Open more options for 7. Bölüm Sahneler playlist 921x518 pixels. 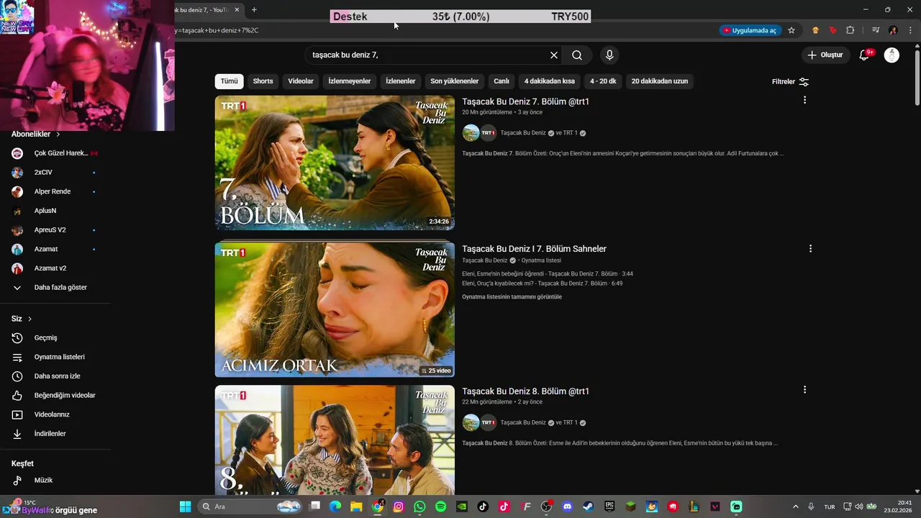pos(810,248)
